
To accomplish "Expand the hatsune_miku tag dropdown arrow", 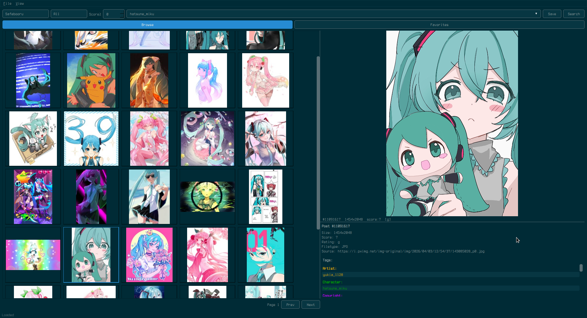I will pyautogui.click(x=536, y=14).
